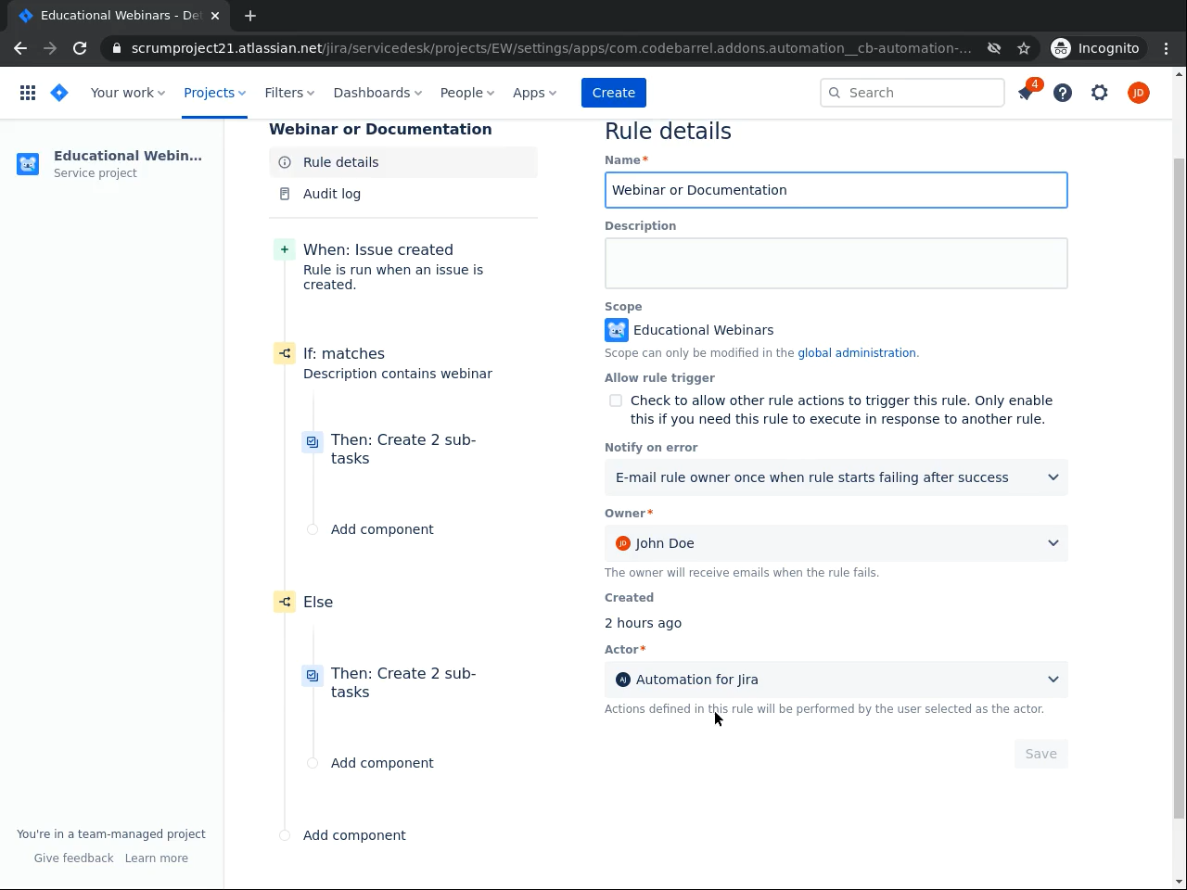Open the Owner dropdown showing John Doe
This screenshot has width=1187, height=890.
tap(836, 543)
